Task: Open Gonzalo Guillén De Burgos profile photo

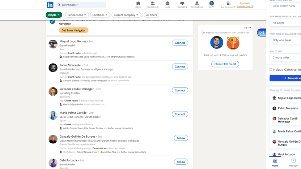Action: pyautogui.click(x=53, y=139)
